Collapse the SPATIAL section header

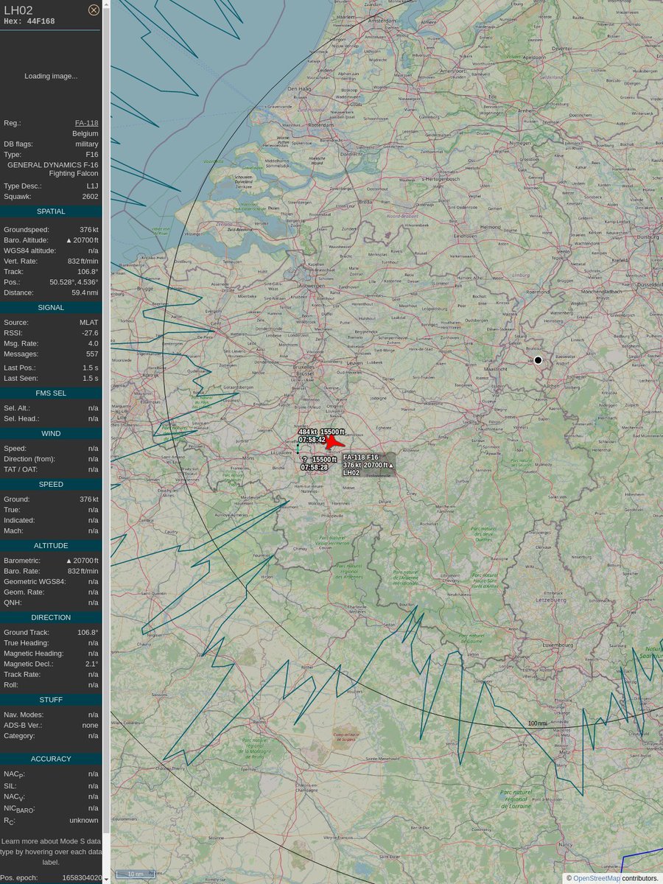pyautogui.click(x=50, y=211)
